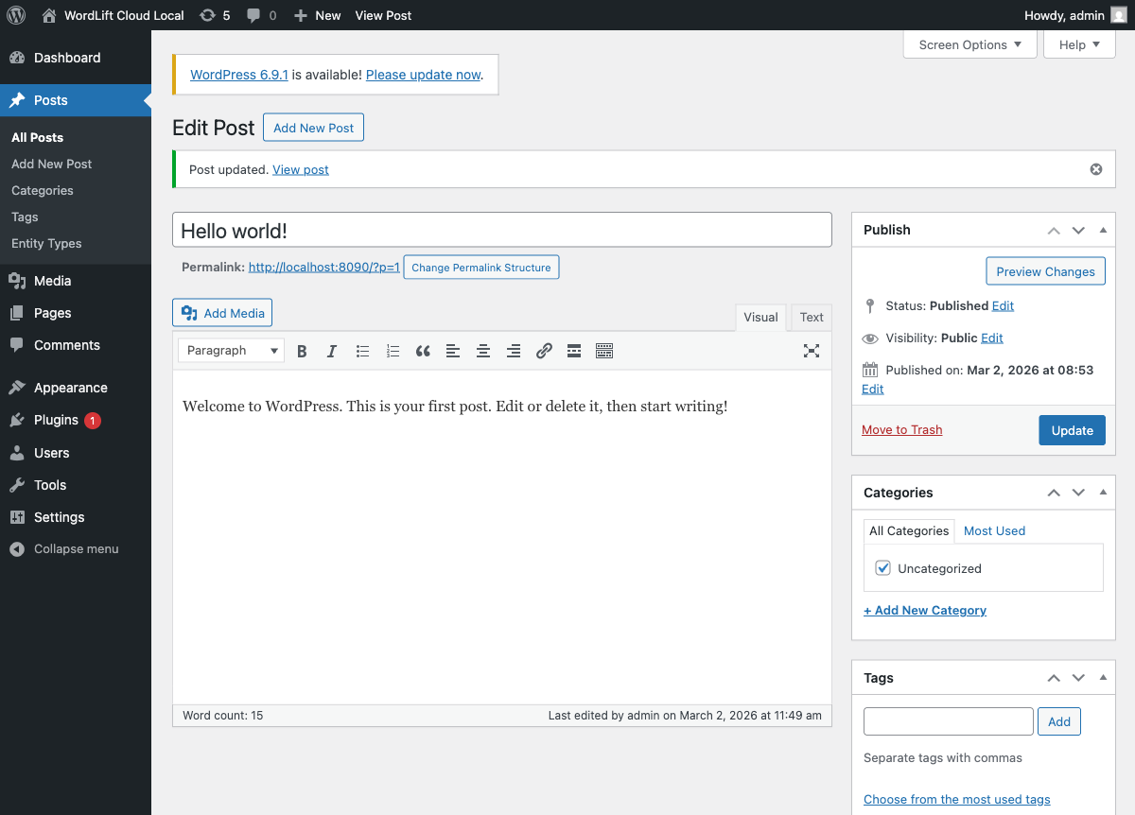Click the Tags input field

click(x=948, y=721)
